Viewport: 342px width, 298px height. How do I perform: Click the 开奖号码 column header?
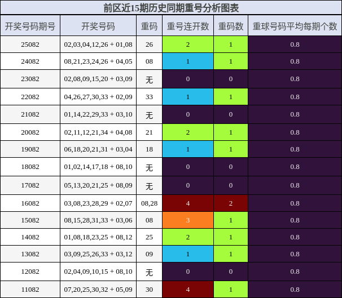point(98,26)
